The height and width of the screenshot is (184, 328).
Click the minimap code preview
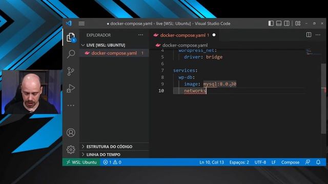coord(313,52)
